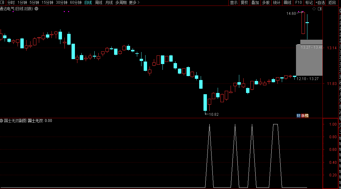Select the 15分钟 period tab
The image size is (341, 189).
[x=47, y=2]
